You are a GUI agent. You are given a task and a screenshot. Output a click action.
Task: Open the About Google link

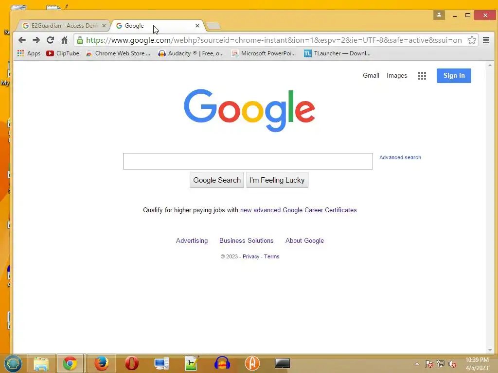tap(304, 240)
